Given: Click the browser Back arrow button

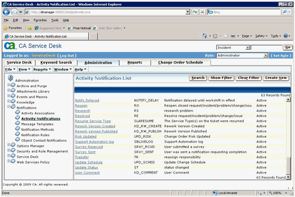Looking at the screenshot, I should click(6, 12).
